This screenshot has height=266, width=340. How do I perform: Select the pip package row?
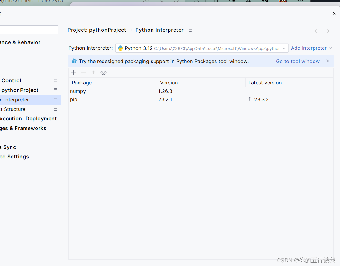[201, 99]
